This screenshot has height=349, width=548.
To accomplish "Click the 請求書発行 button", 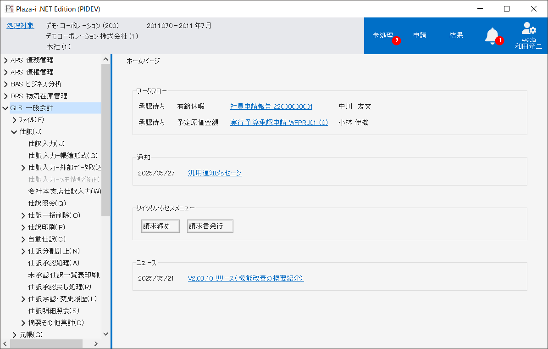I will [x=210, y=226].
